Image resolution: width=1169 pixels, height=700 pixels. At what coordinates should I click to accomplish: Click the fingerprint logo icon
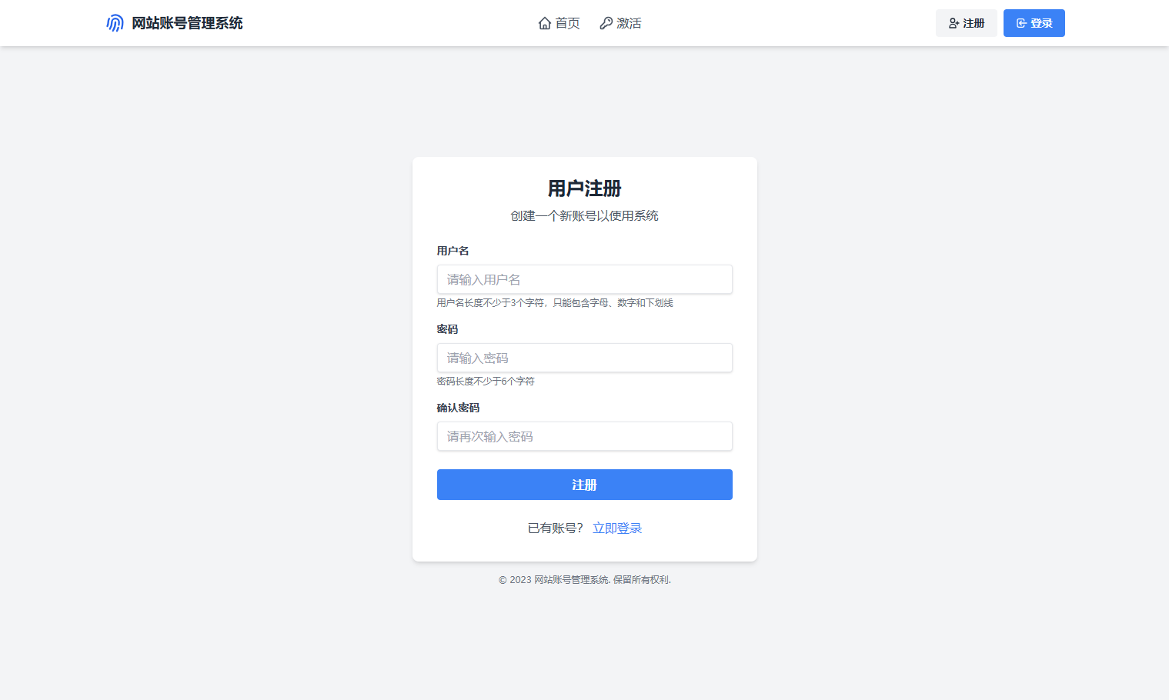point(115,23)
